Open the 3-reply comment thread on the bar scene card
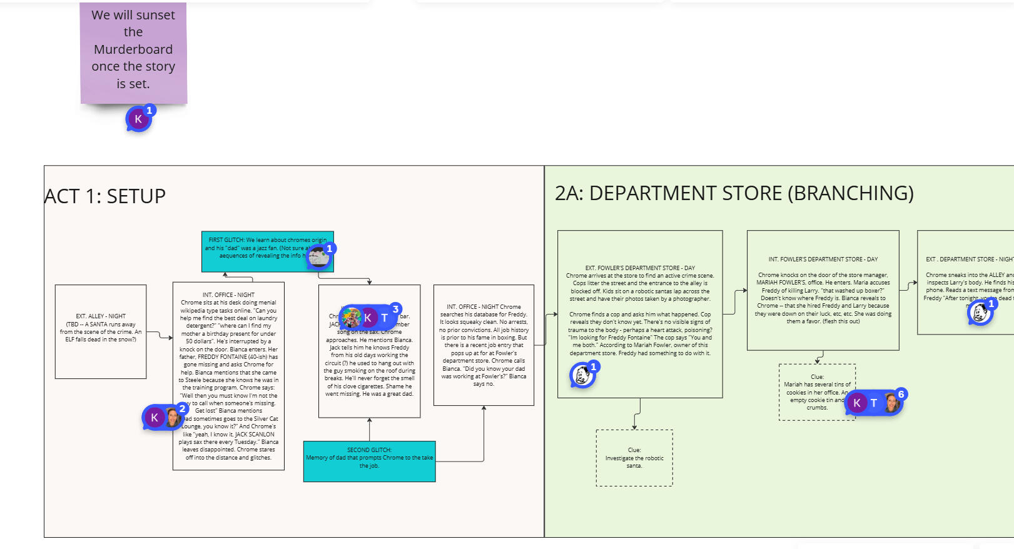The width and height of the screenshot is (1014, 549). (x=368, y=318)
